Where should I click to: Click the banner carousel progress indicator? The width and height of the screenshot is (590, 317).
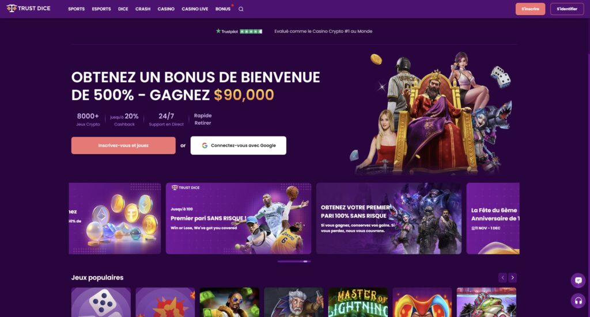pos(294,261)
